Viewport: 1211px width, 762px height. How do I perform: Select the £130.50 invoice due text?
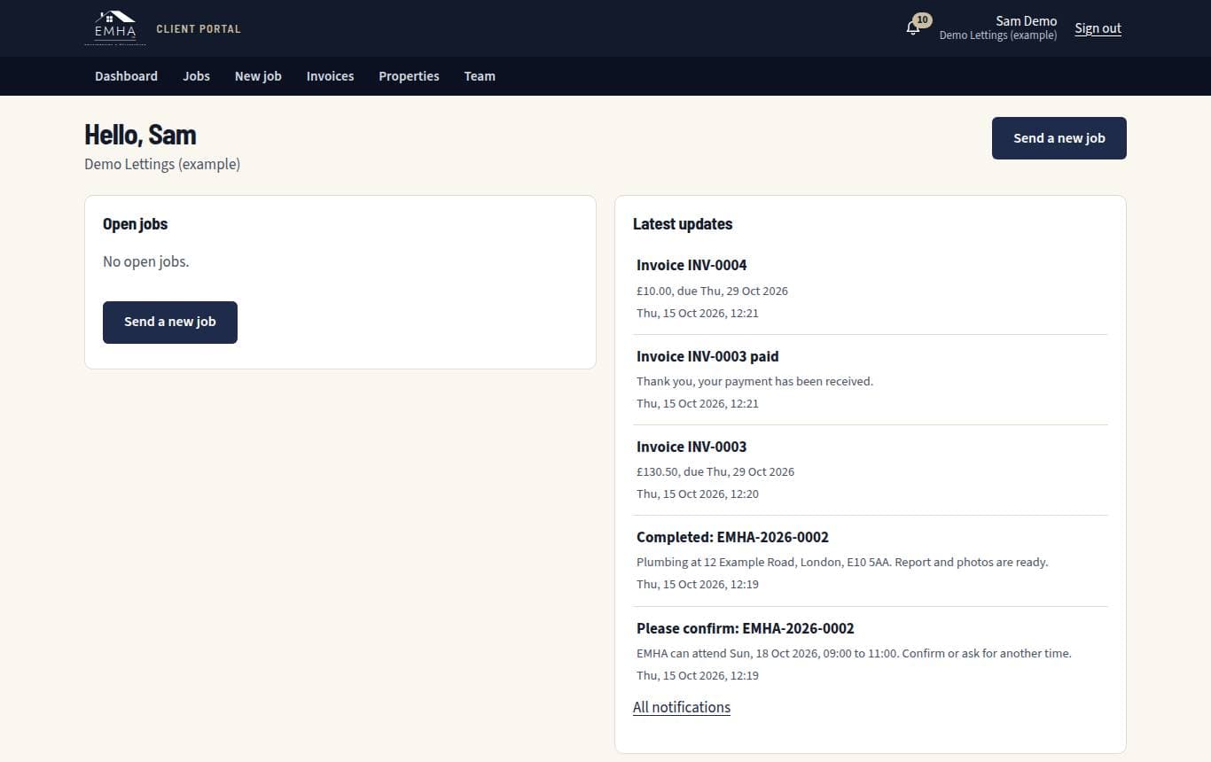(715, 471)
